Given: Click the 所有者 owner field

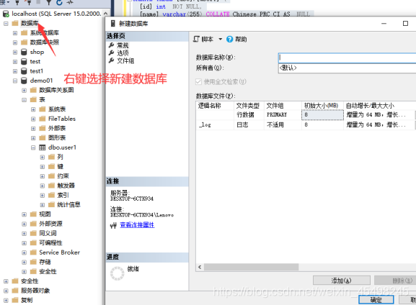Looking at the screenshot, I should [x=347, y=68].
